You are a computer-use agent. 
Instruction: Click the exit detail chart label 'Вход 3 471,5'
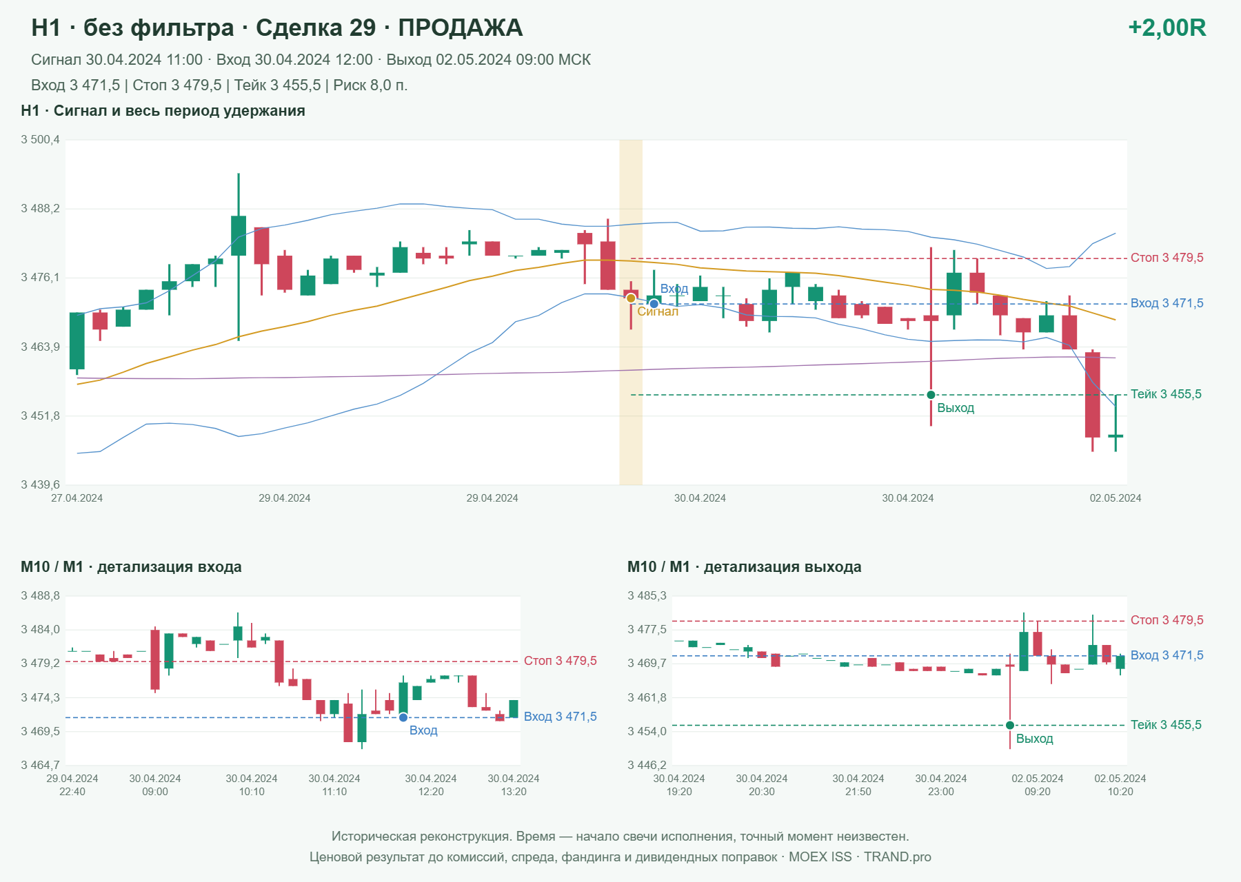pyautogui.click(x=1167, y=655)
